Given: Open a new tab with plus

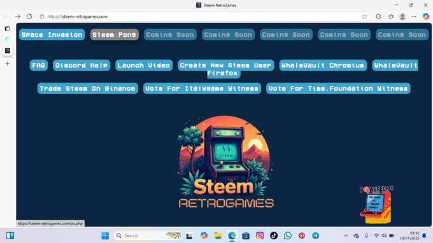Looking at the screenshot, I should tap(8, 64).
